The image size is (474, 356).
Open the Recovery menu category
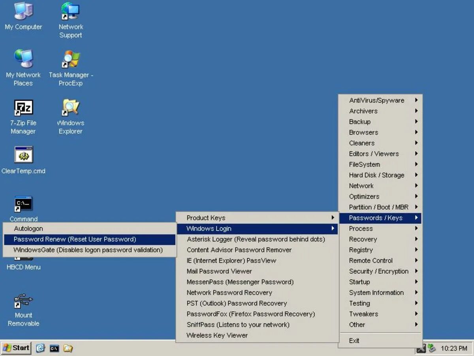(380, 239)
